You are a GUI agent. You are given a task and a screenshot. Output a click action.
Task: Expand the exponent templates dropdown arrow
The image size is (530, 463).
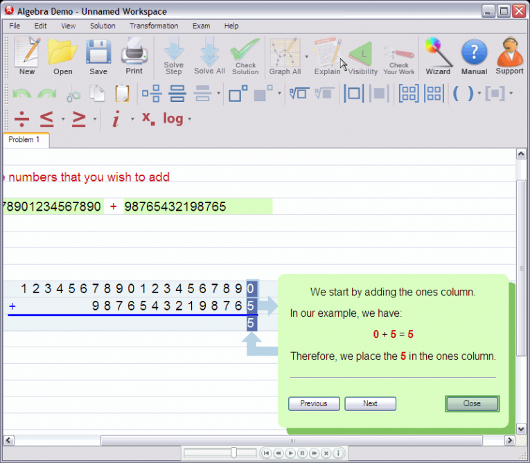point(279,94)
